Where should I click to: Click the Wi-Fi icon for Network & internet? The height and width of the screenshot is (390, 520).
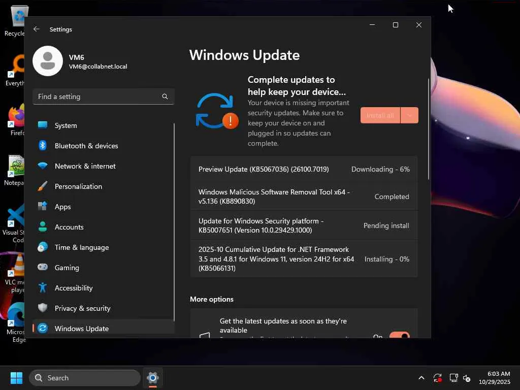[x=43, y=166]
